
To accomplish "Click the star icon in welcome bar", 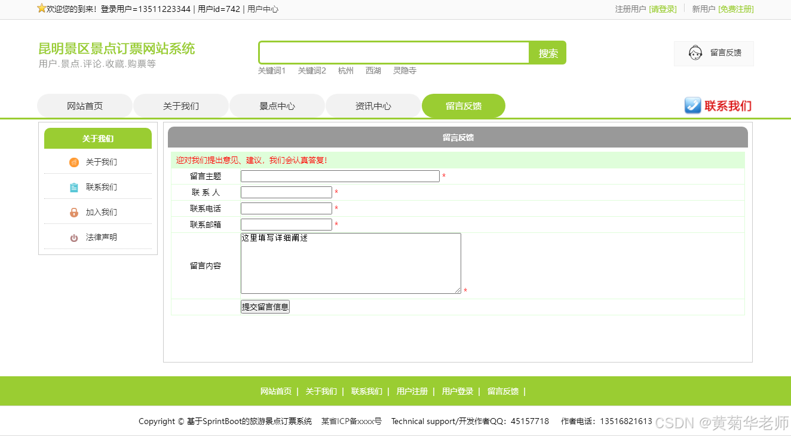I will point(42,8).
